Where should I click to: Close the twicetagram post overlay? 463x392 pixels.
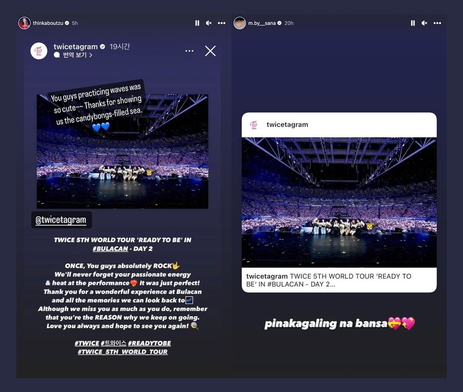(210, 51)
